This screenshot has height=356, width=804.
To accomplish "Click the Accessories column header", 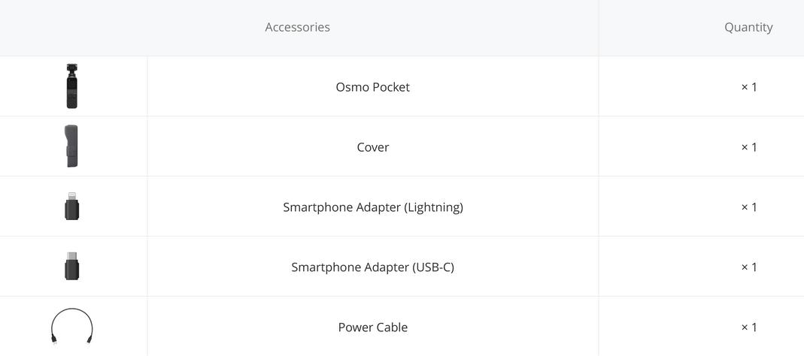I will [x=297, y=27].
